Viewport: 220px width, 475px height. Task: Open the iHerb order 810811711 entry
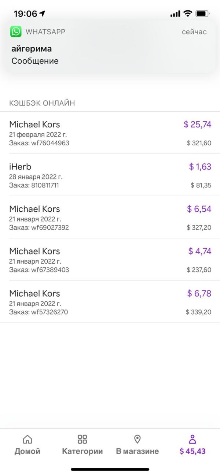[110, 175]
